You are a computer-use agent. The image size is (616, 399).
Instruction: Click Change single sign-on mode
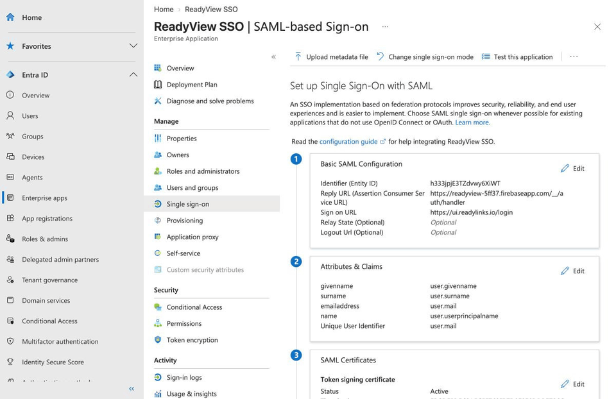point(425,56)
